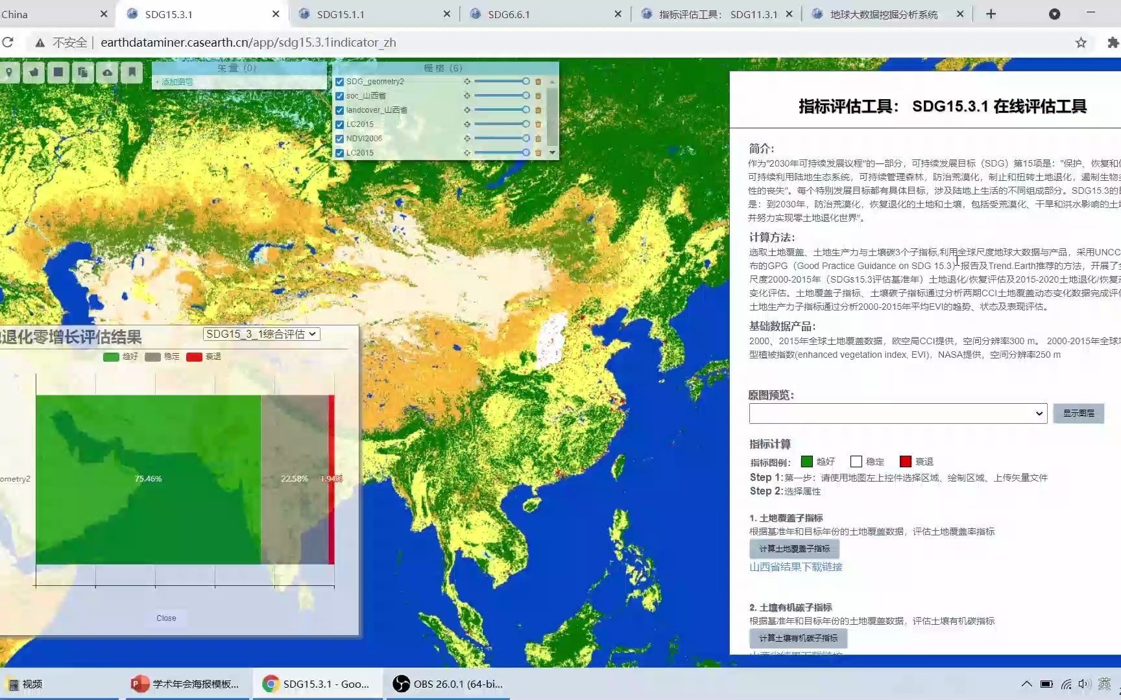Click the raster layer list down arrow
The image size is (1121, 700).
pyautogui.click(x=552, y=153)
